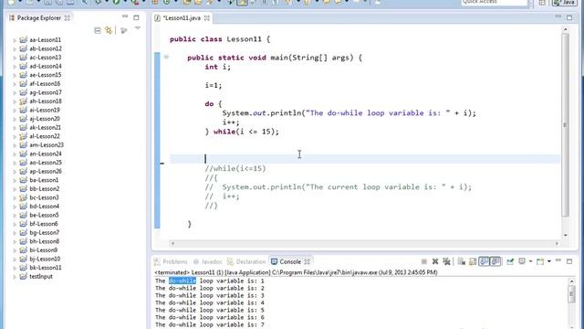Expand the ab-Lesson12 project
The image size is (584, 329).
click(x=15, y=48)
